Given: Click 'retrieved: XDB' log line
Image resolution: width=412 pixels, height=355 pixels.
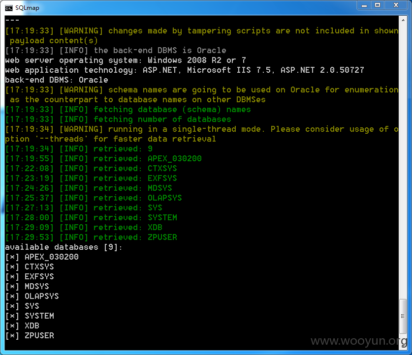Looking at the screenshot, I should pos(84,228).
